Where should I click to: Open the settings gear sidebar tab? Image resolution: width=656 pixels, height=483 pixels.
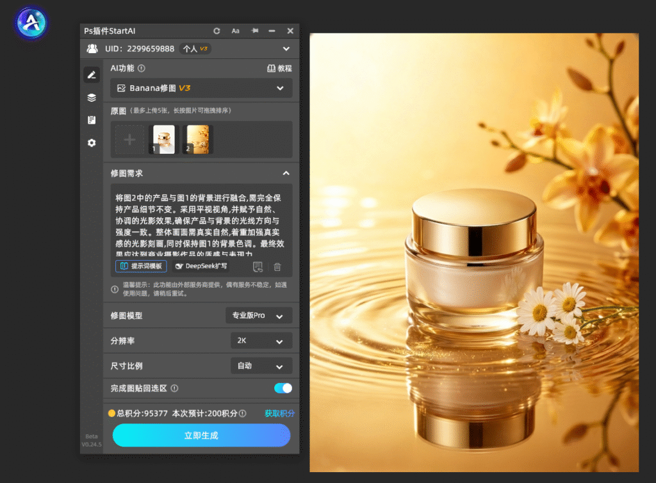(x=92, y=143)
